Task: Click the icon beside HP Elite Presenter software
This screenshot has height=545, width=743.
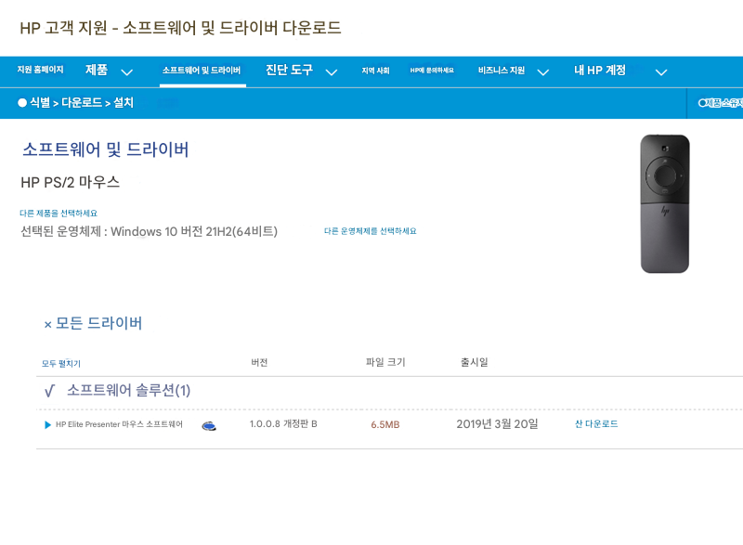Action: (x=209, y=425)
